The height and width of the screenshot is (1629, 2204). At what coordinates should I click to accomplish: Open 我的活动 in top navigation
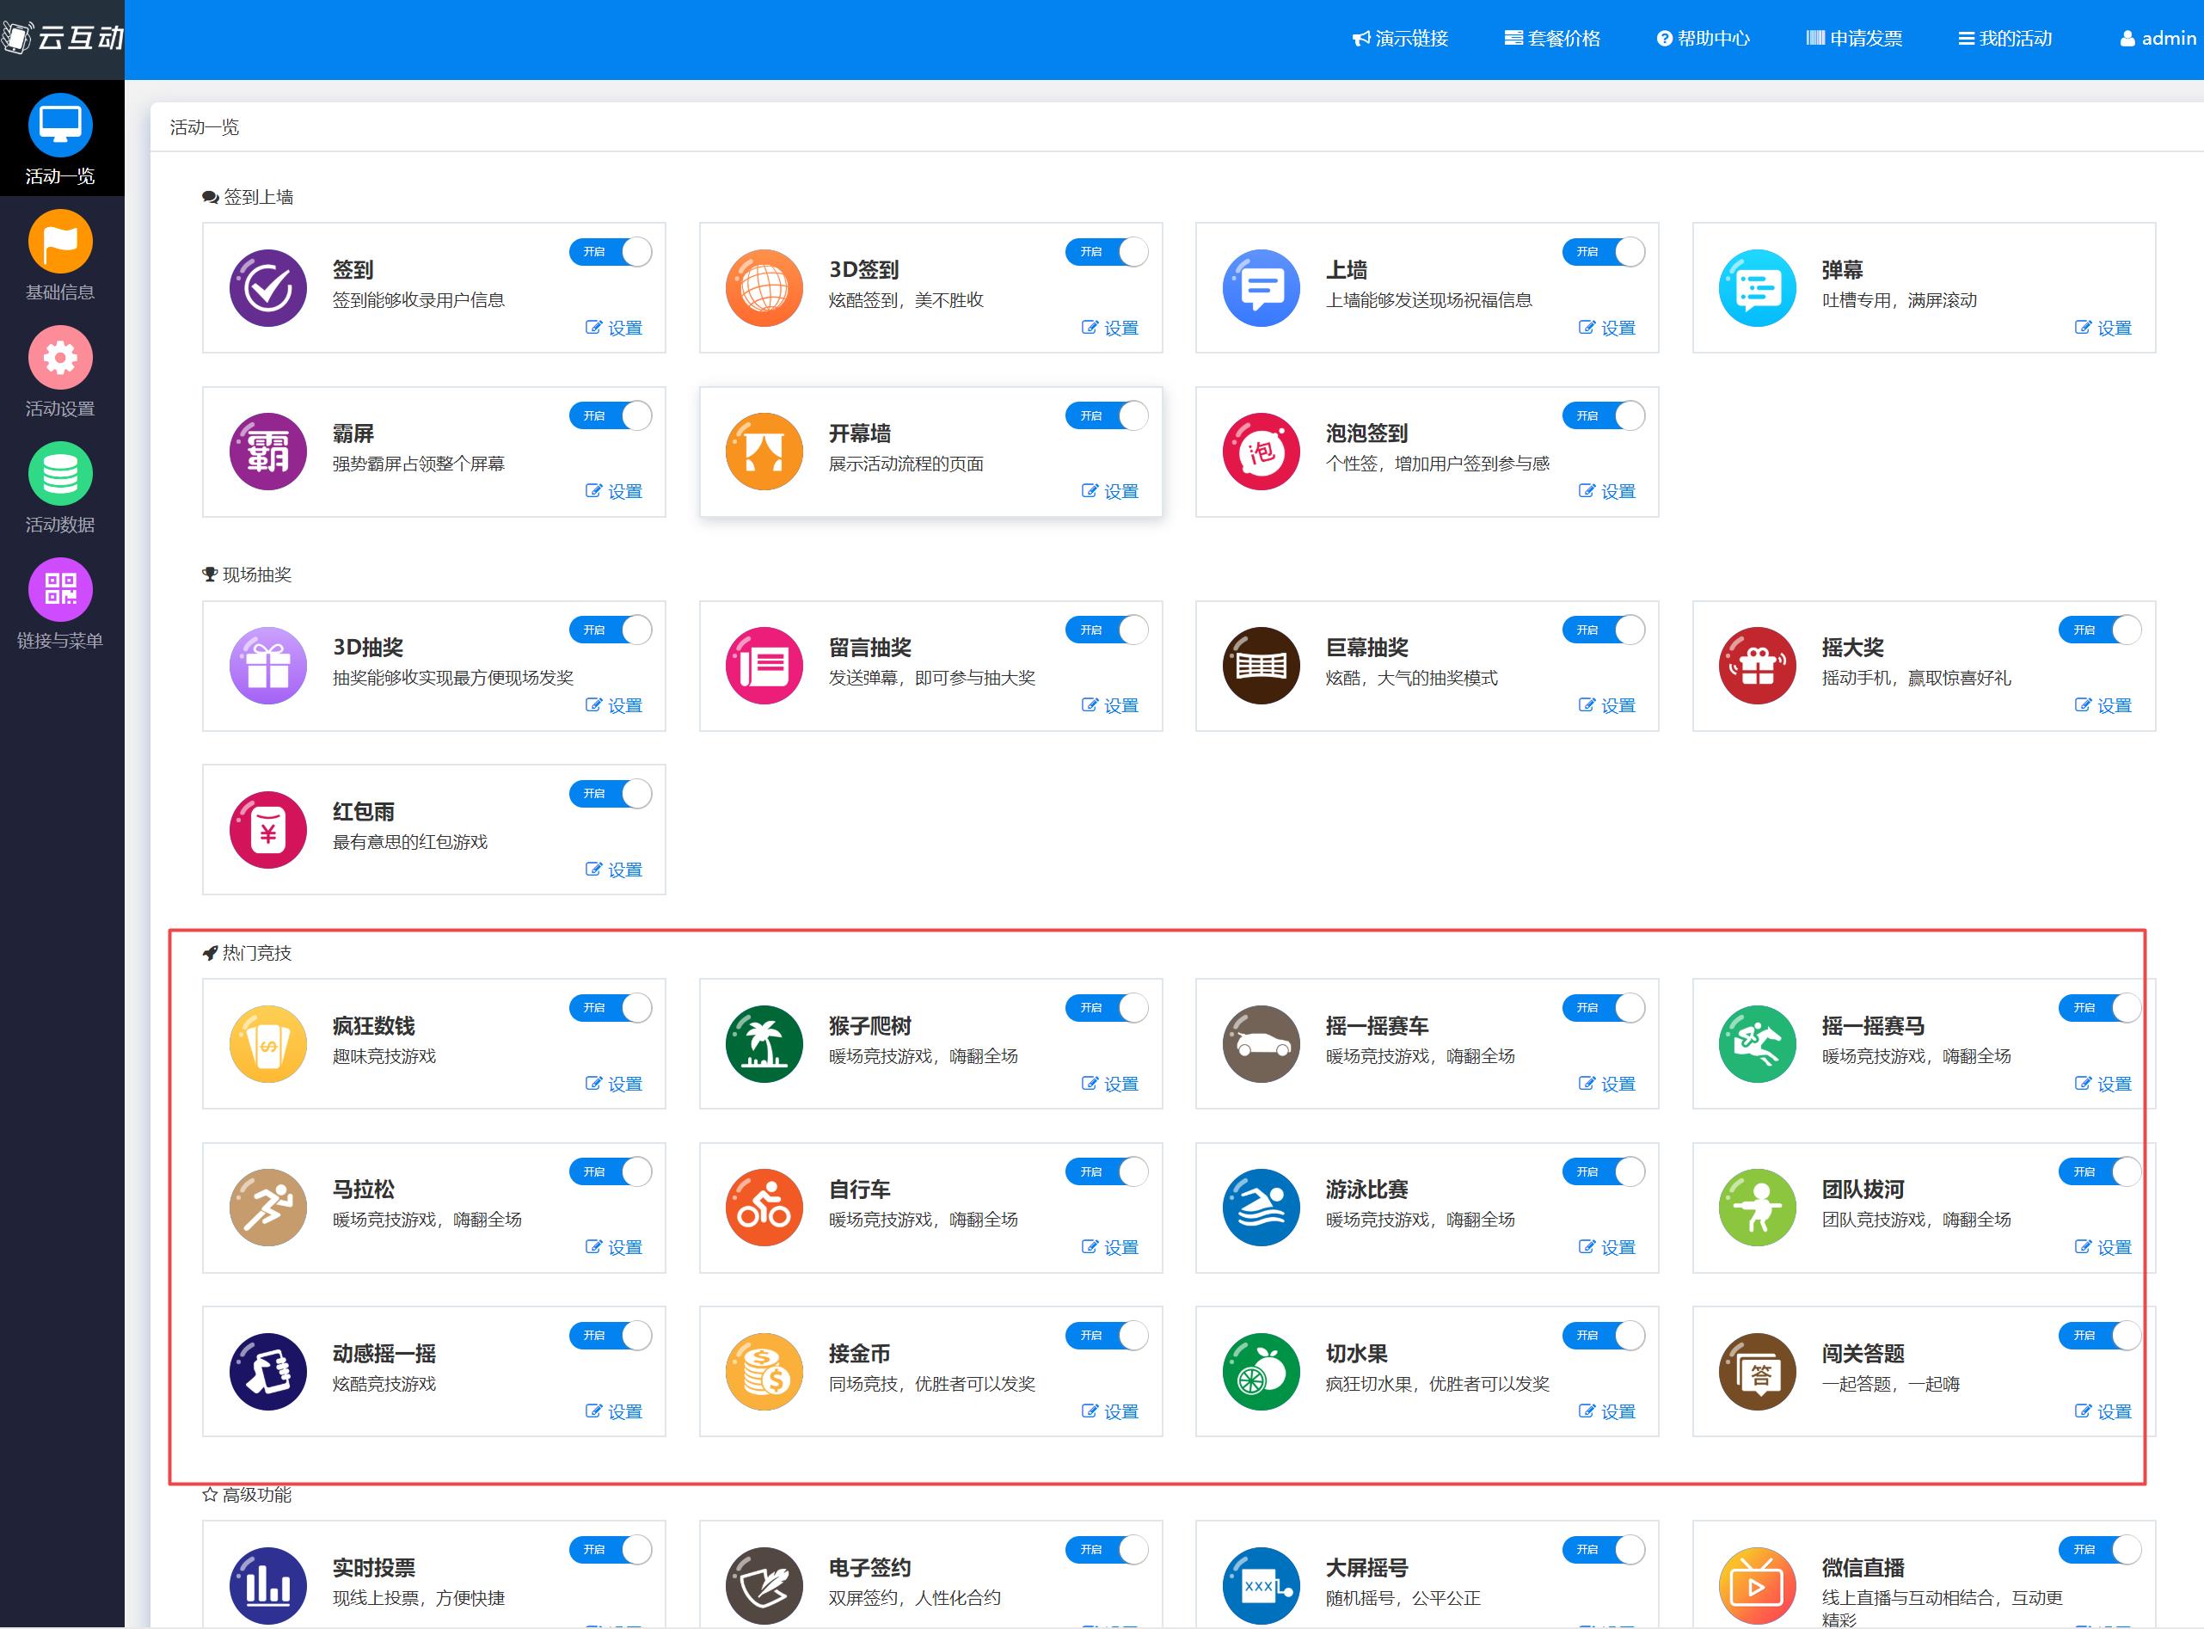(x=2004, y=39)
